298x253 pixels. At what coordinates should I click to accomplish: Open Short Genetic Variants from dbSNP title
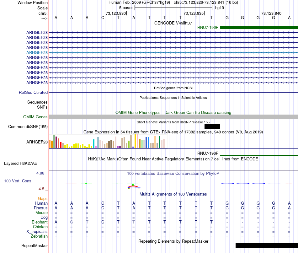click(x=173, y=122)
